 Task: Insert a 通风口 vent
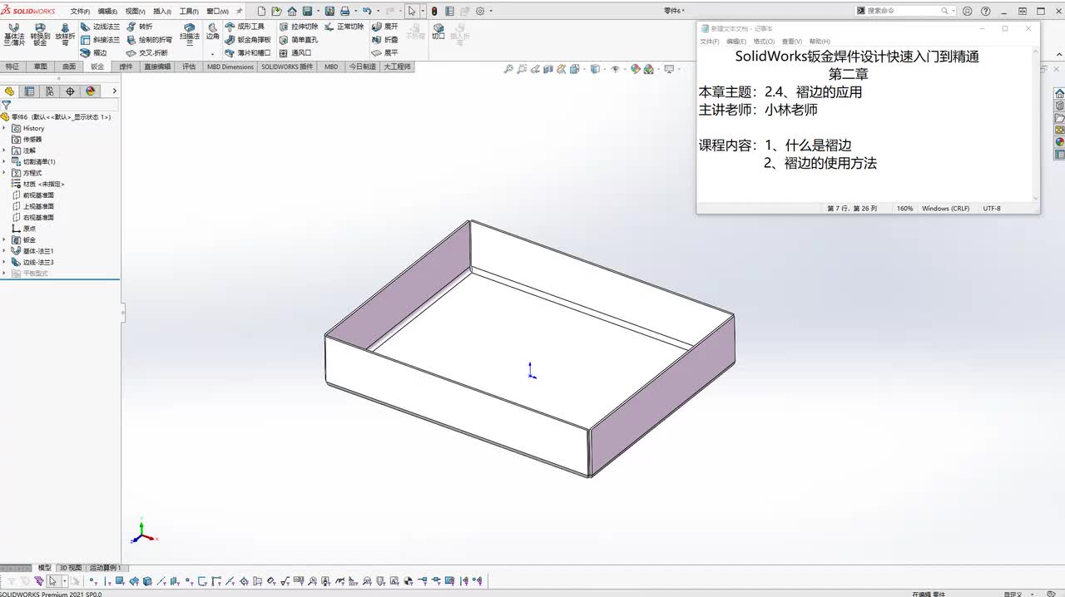[295, 53]
